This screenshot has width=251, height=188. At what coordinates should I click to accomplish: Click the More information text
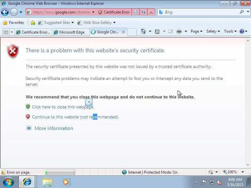click(54, 128)
